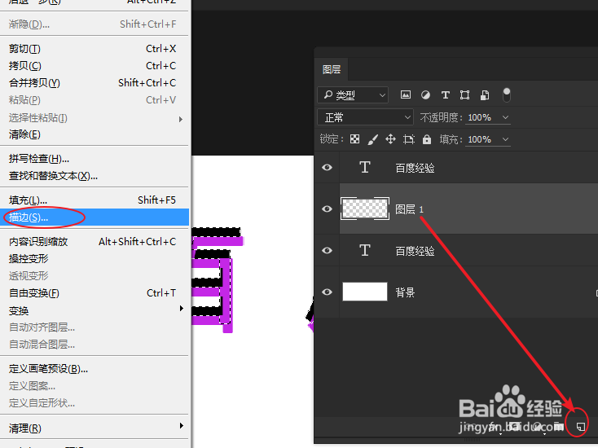The width and height of the screenshot is (598, 448).
Task: Choose 查找和替换文本(X)... menu item
Action: (x=95, y=176)
